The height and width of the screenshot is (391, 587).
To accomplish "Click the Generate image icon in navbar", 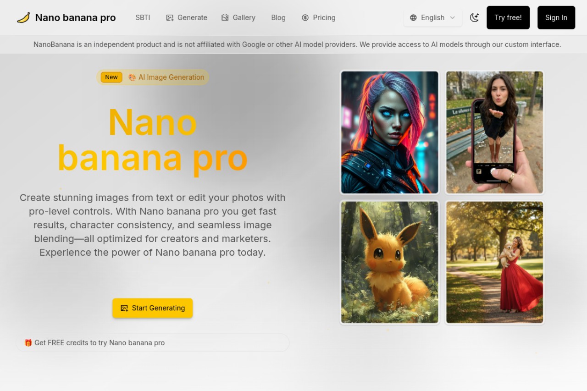I will [170, 17].
